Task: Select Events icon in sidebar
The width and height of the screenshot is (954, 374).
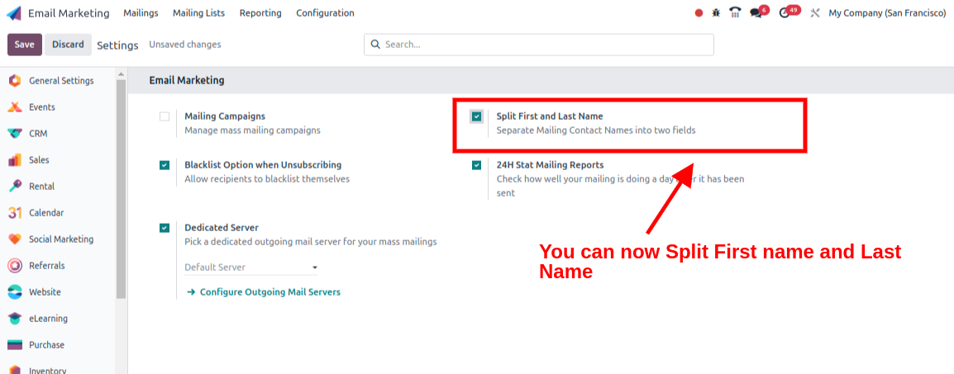Action: [x=15, y=107]
